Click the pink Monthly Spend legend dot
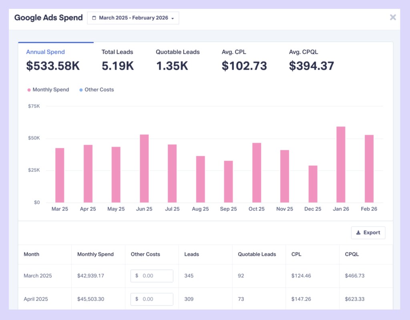This screenshot has height=320, width=410. click(28, 89)
